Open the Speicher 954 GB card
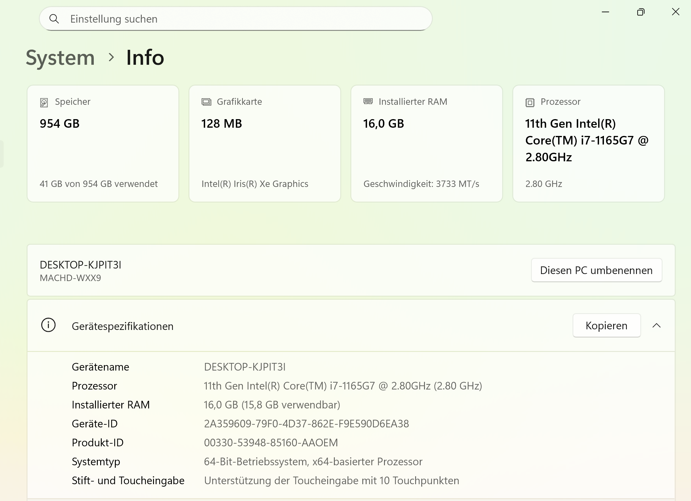Viewport: 691px width, 501px height. (103, 144)
